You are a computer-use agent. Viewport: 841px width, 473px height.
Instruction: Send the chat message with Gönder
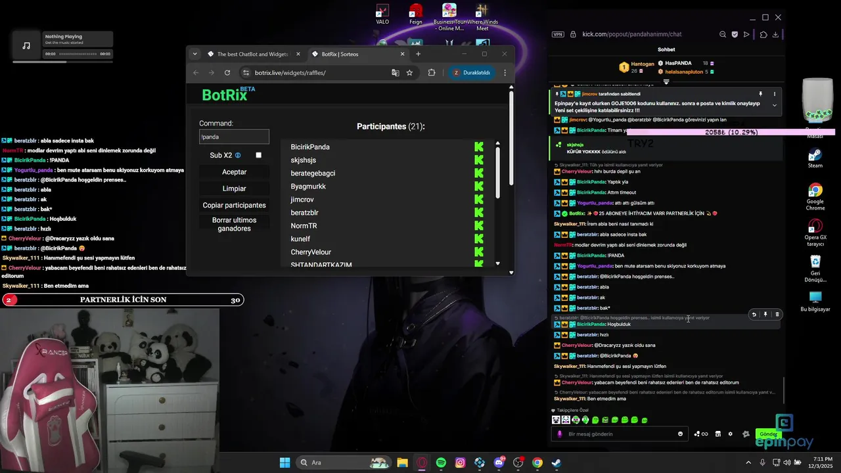pos(768,434)
